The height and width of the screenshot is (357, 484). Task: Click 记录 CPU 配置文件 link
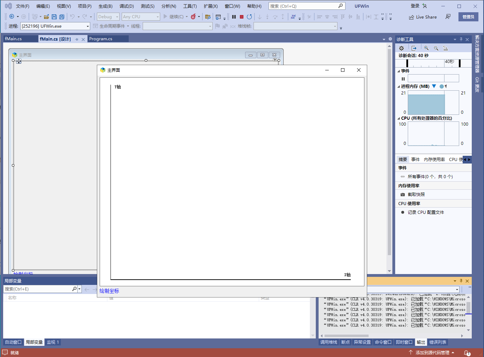426,212
